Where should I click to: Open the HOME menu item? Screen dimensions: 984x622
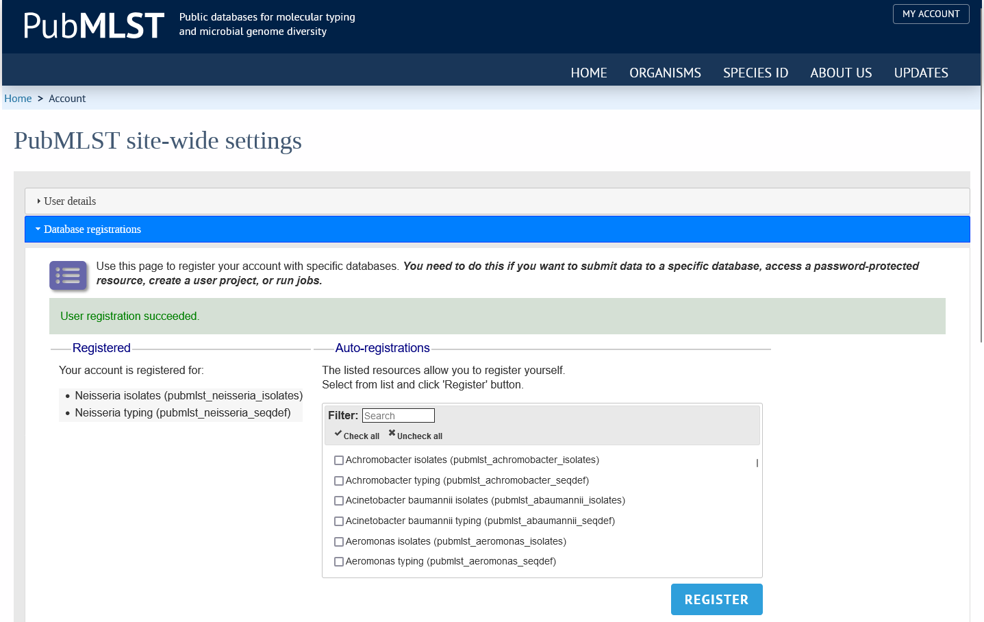point(589,73)
